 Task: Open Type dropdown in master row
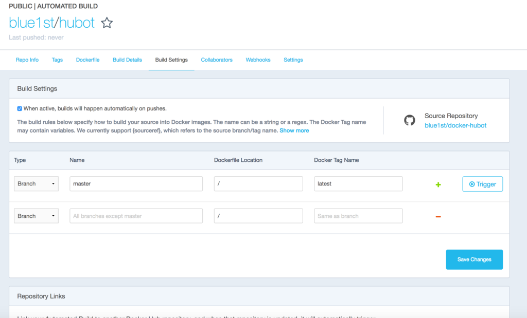36,184
